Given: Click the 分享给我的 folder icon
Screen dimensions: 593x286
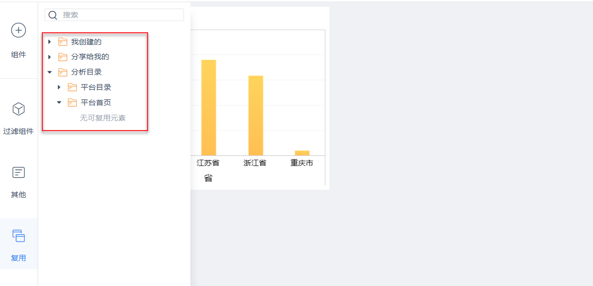Looking at the screenshot, I should click(x=62, y=57).
